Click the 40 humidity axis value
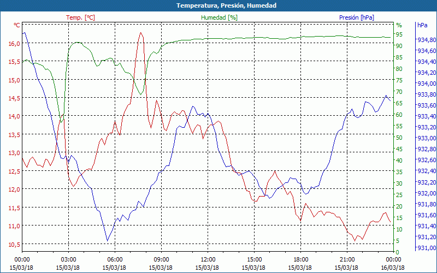This screenshot has height=273, width=437. click(x=399, y=161)
